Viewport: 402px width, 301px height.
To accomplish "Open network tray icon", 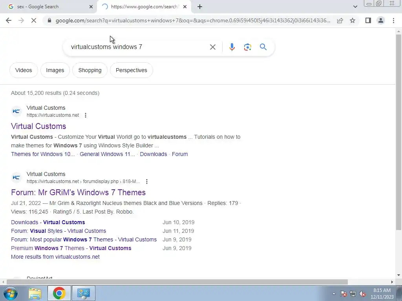I will coord(353,294).
